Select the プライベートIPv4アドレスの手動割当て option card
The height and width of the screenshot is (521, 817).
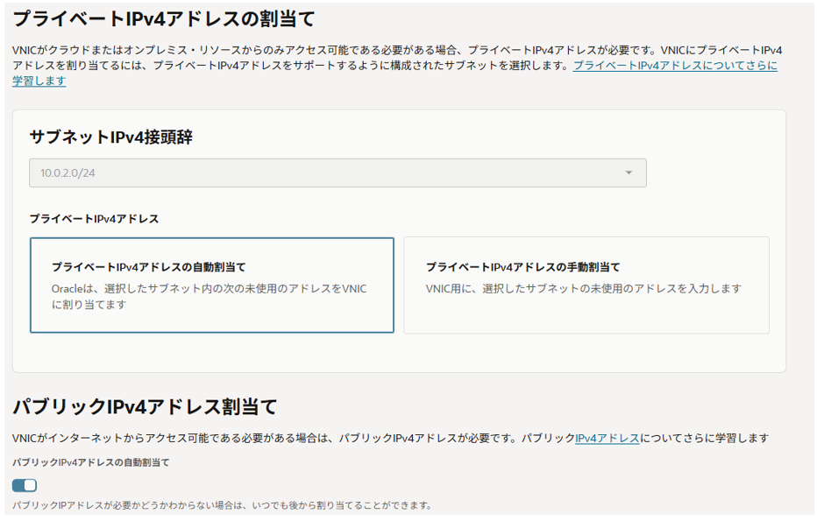pyautogui.click(x=586, y=285)
